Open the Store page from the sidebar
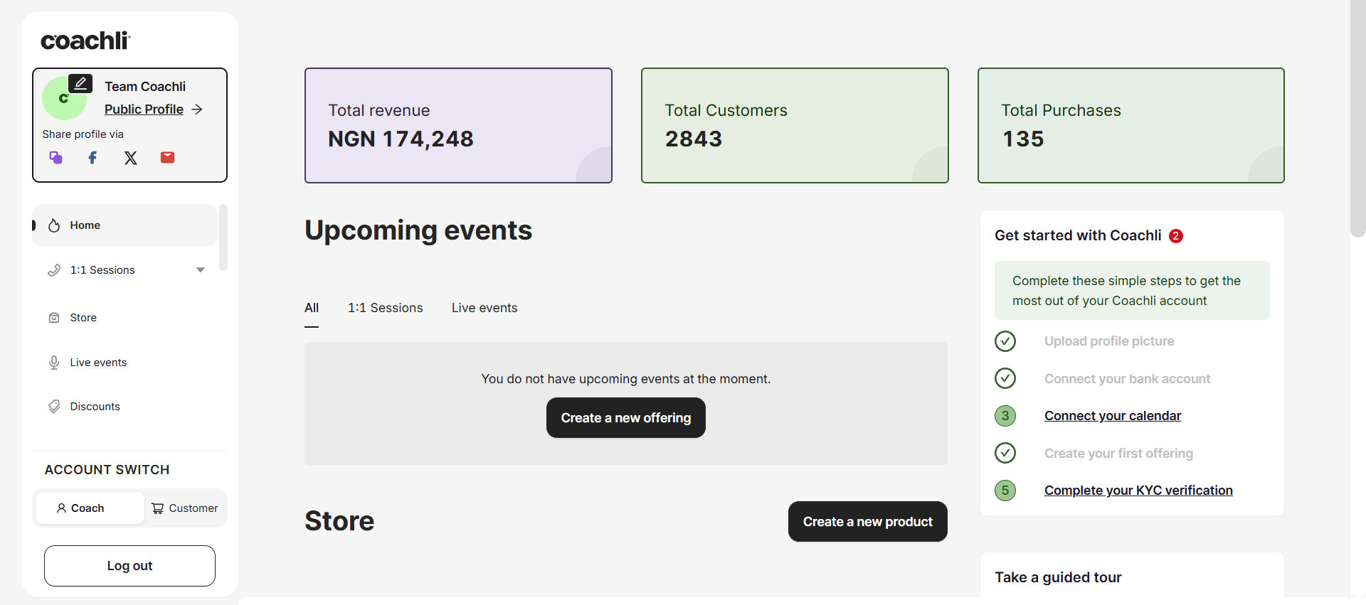Screen dimensions: 1366x605 83,318
